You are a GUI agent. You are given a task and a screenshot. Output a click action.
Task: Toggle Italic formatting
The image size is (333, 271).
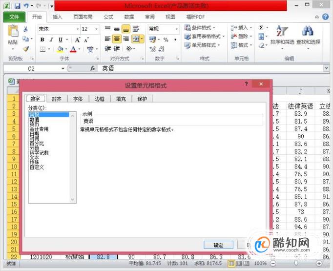pos(51,40)
